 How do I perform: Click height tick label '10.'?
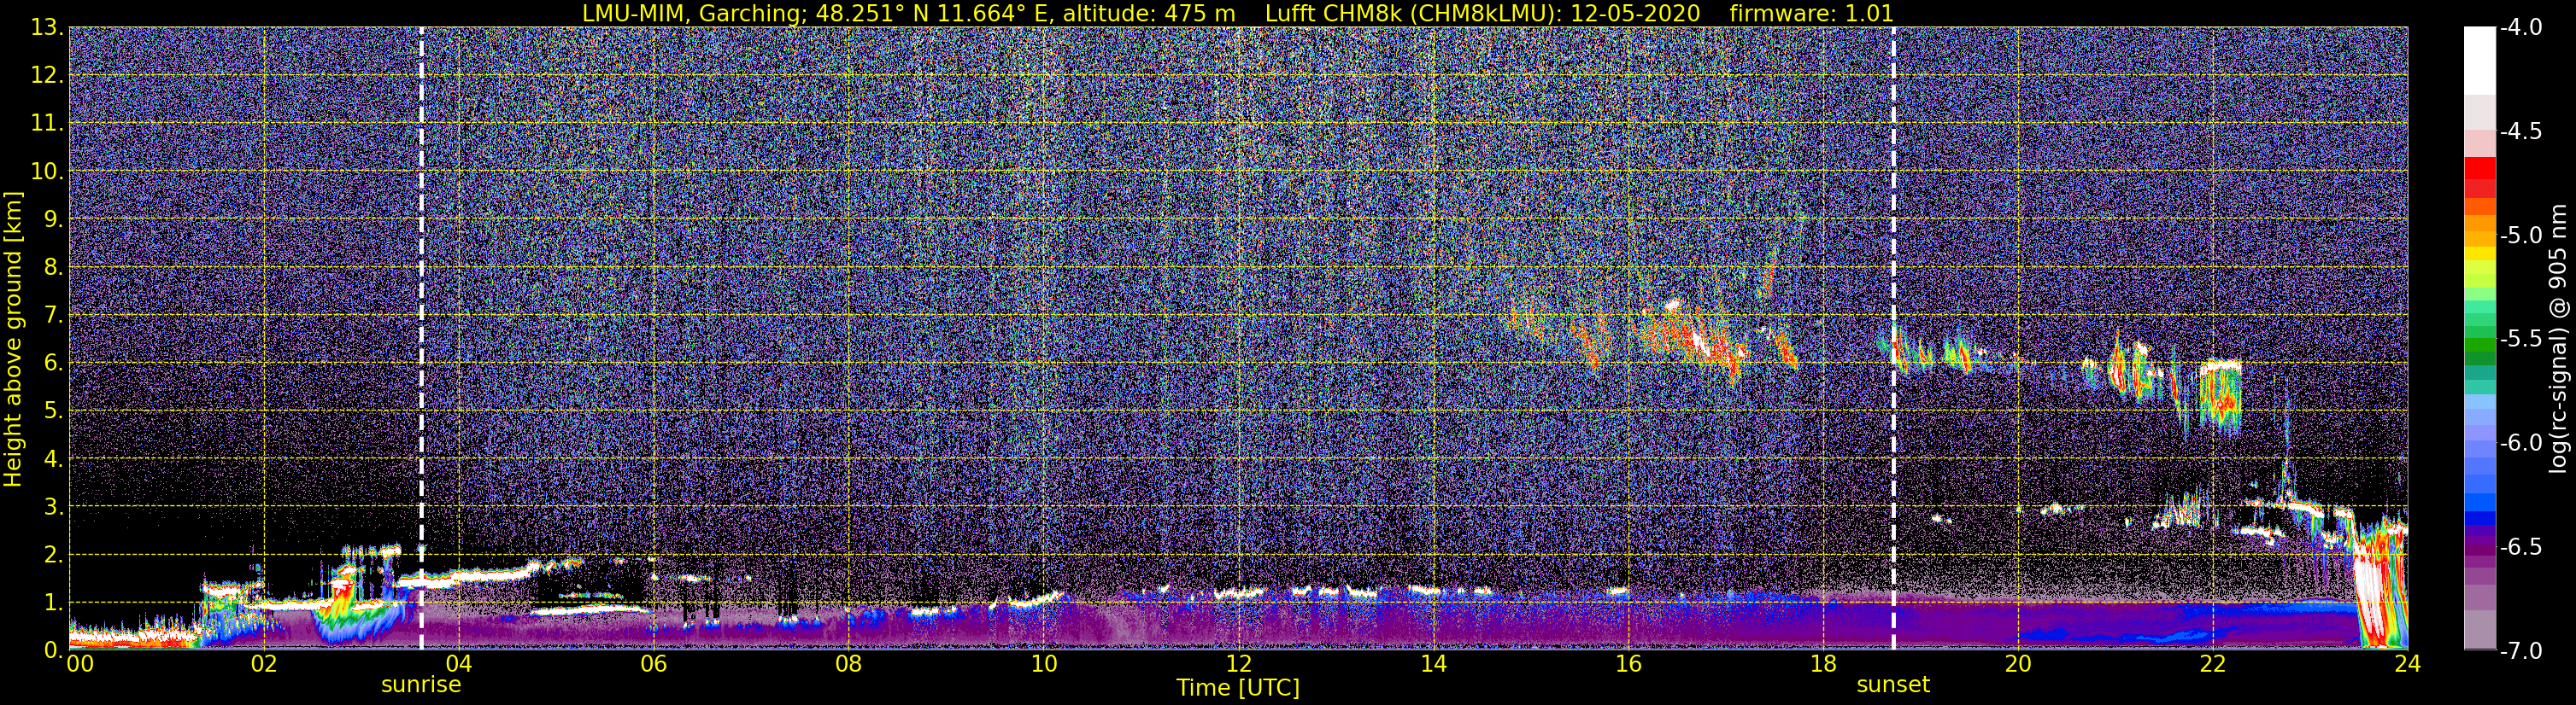click(x=47, y=172)
